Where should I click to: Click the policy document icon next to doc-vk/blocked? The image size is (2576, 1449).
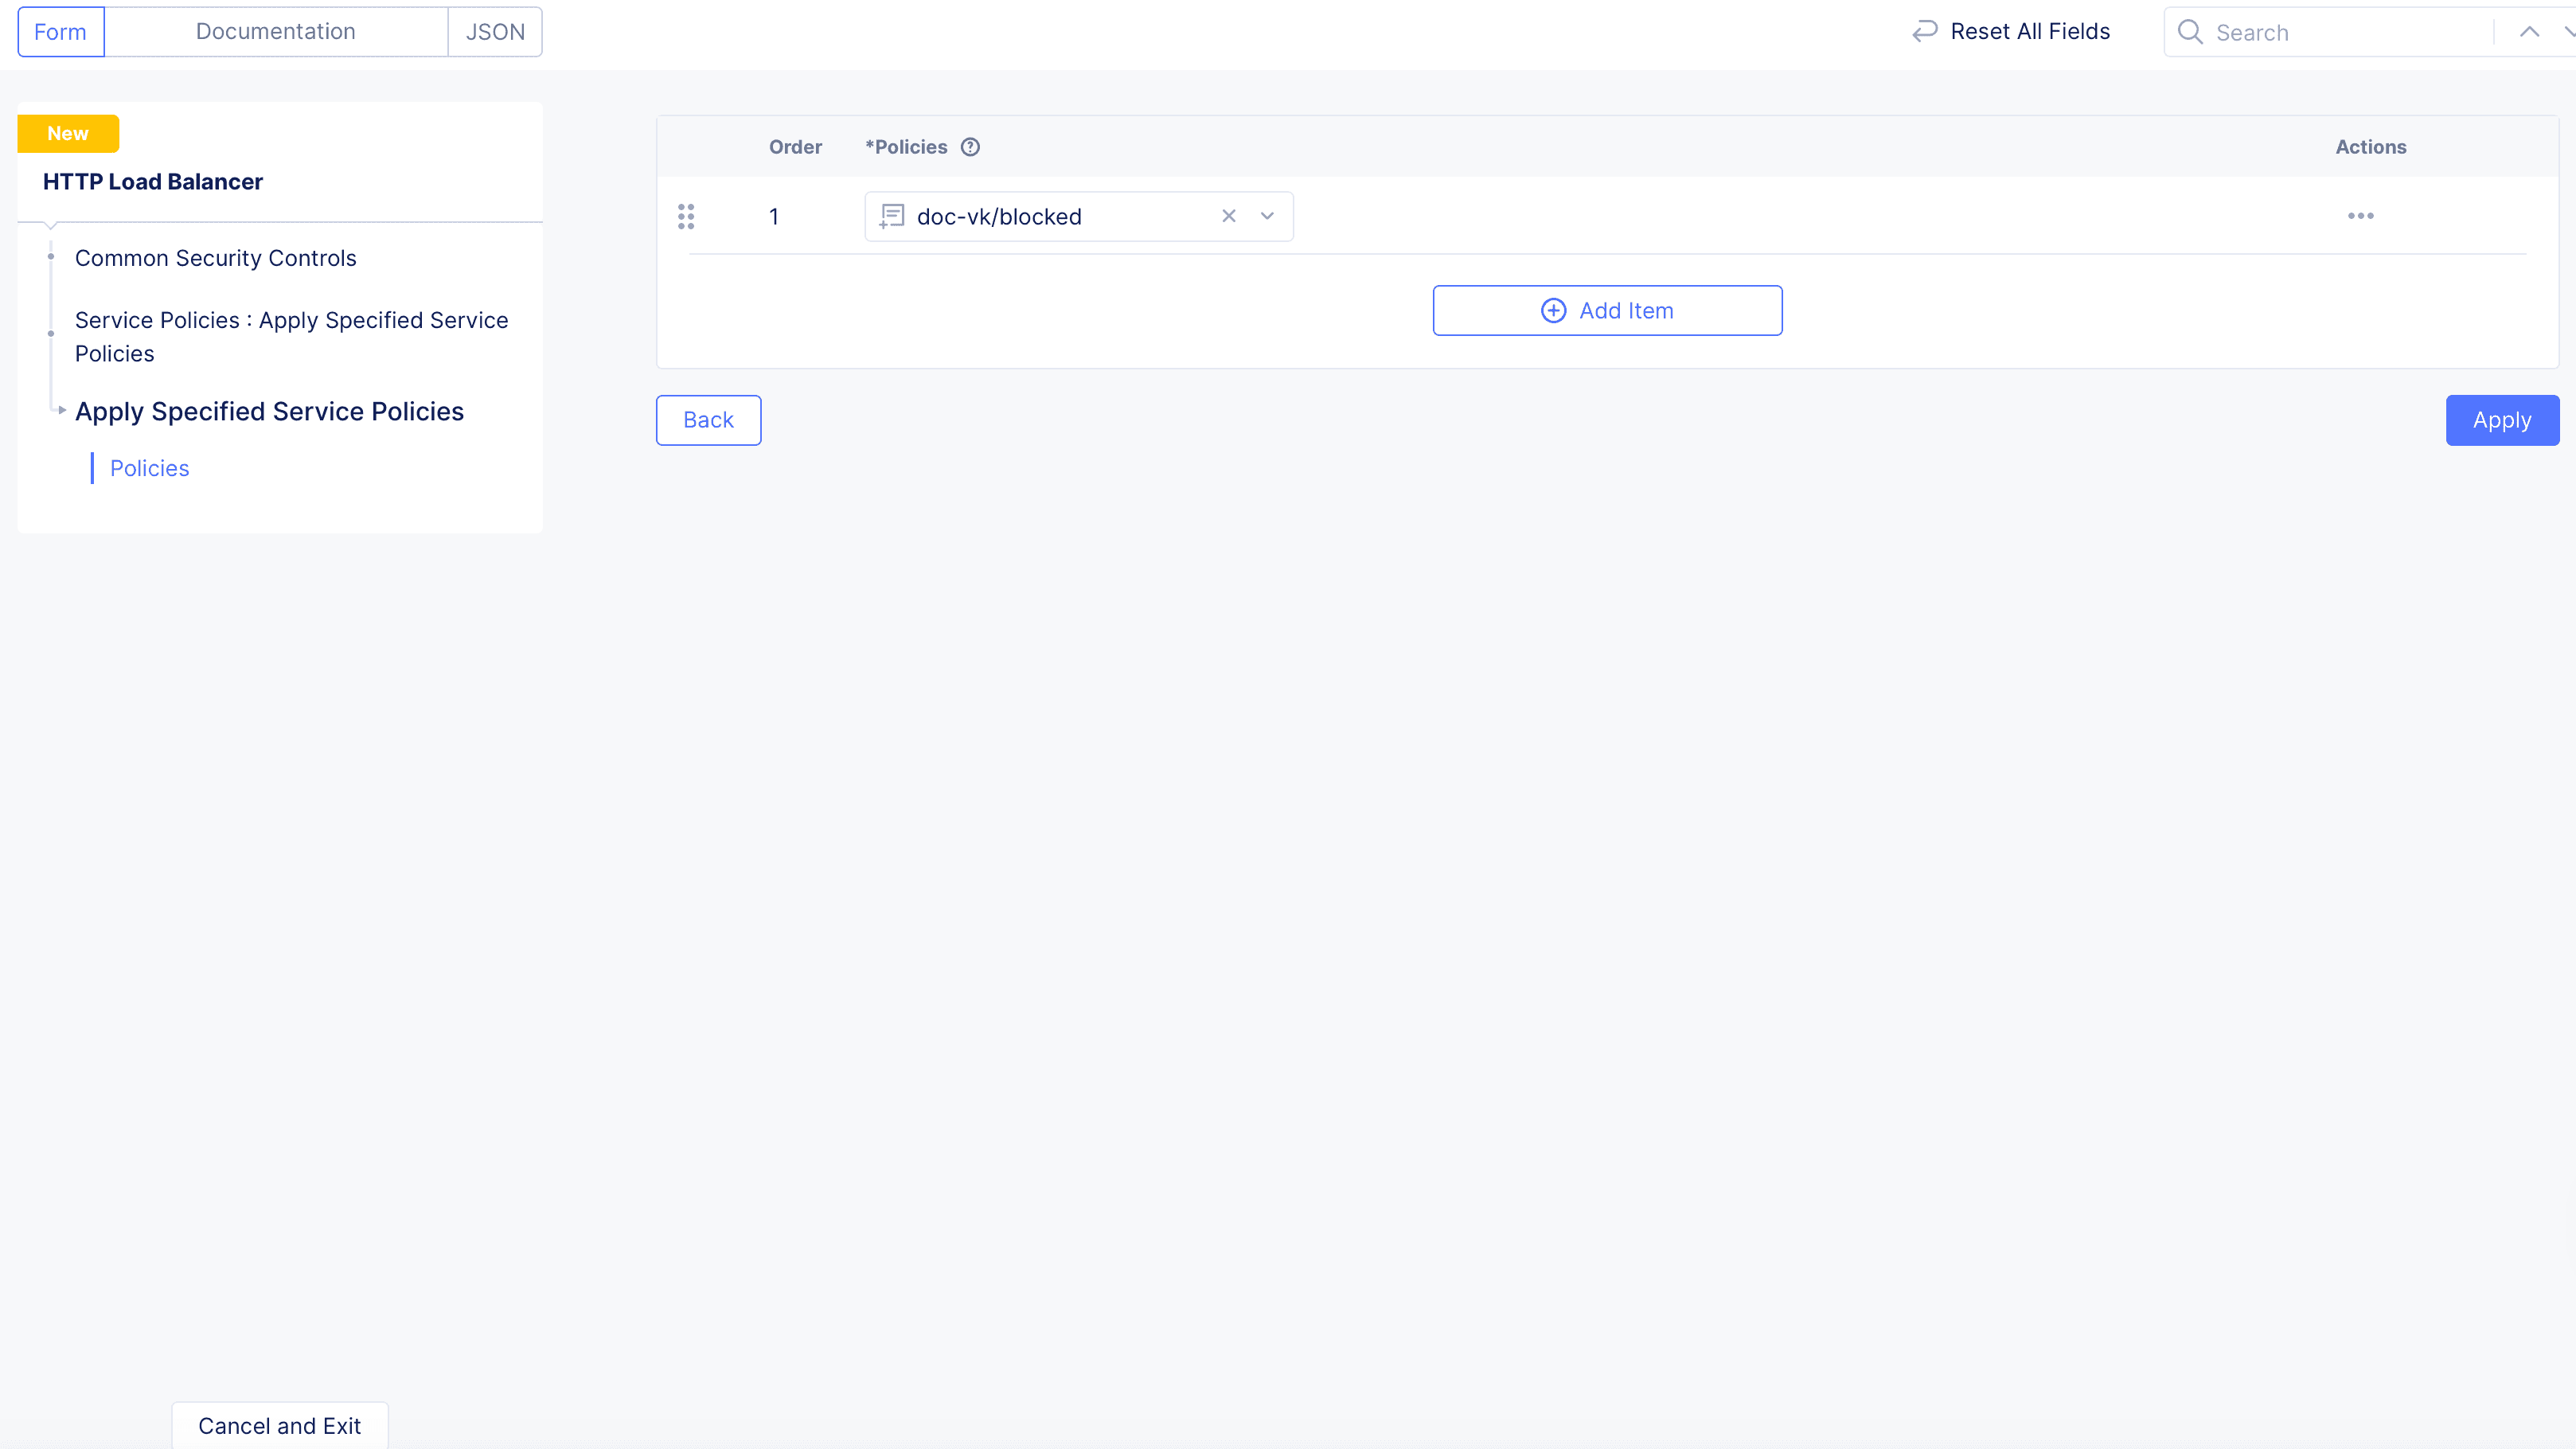tap(893, 216)
